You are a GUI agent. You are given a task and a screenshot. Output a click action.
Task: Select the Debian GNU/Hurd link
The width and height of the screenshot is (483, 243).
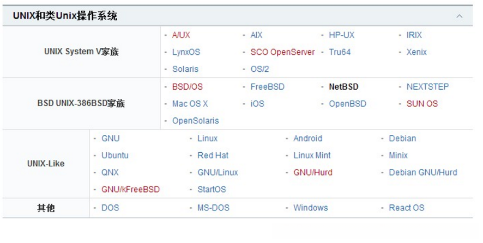click(422, 172)
